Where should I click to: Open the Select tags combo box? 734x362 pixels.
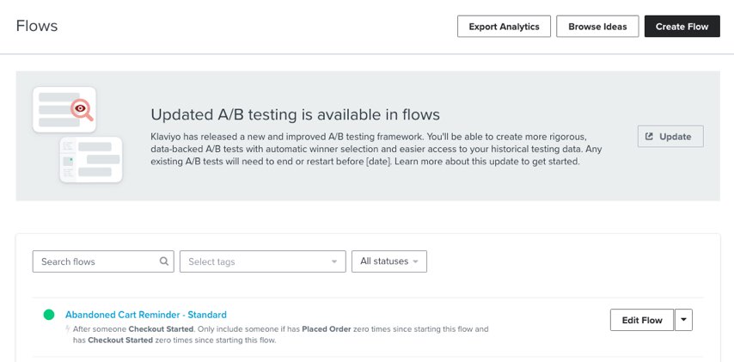[x=254, y=261]
